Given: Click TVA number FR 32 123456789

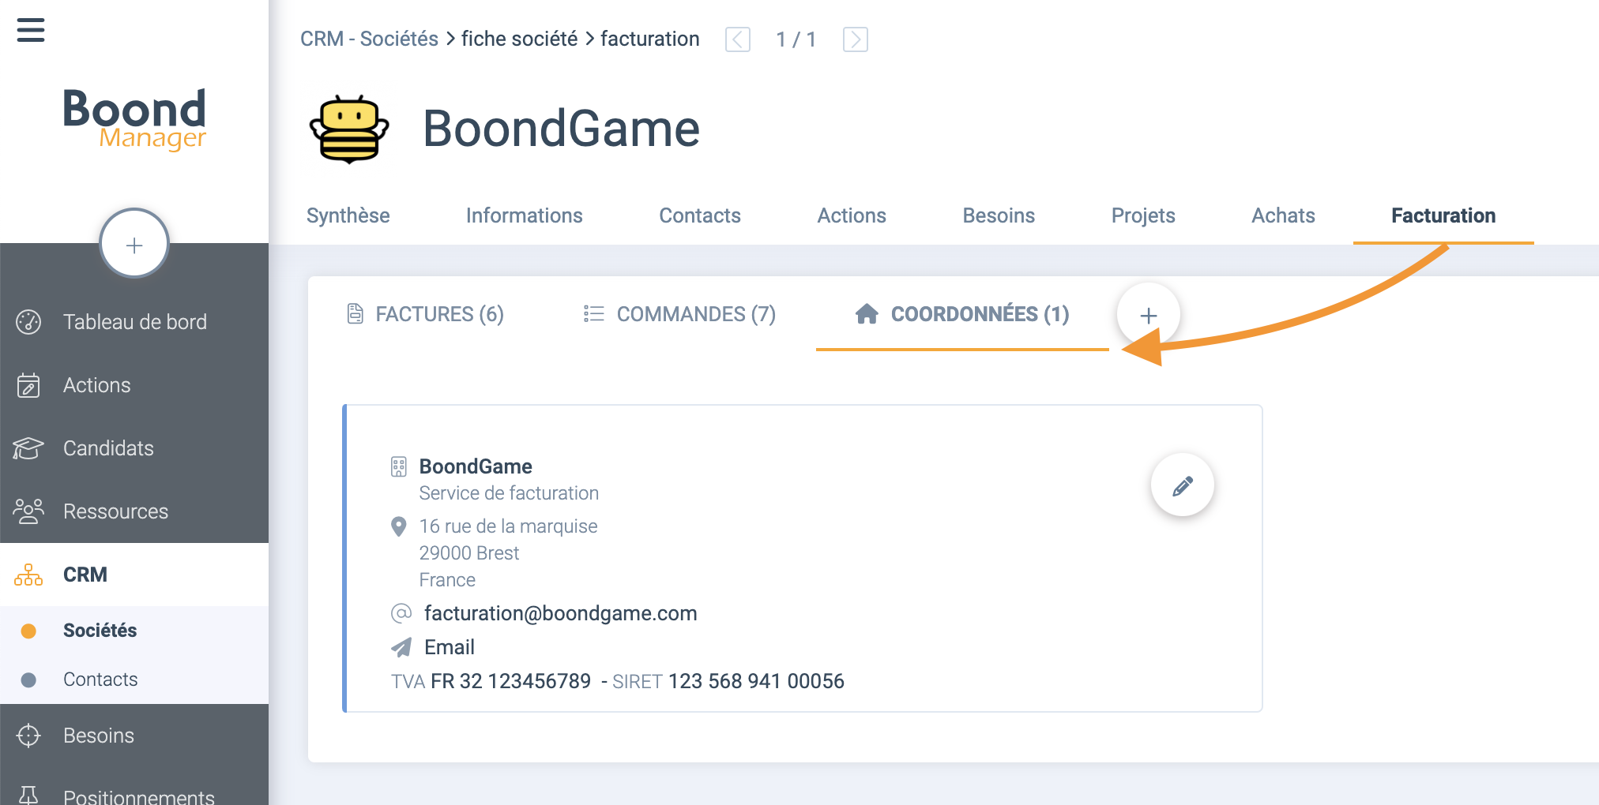Looking at the screenshot, I should coord(510,681).
